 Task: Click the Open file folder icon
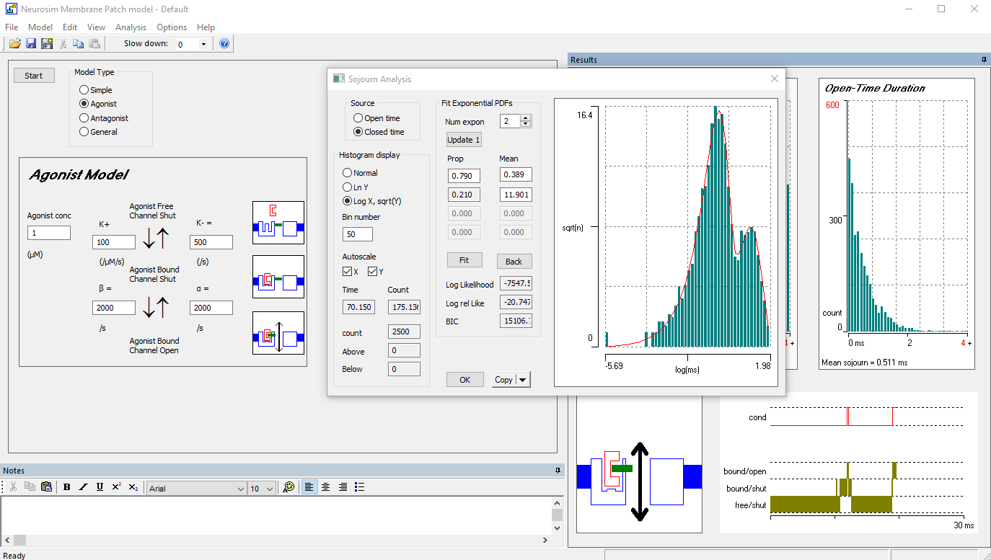tap(14, 44)
